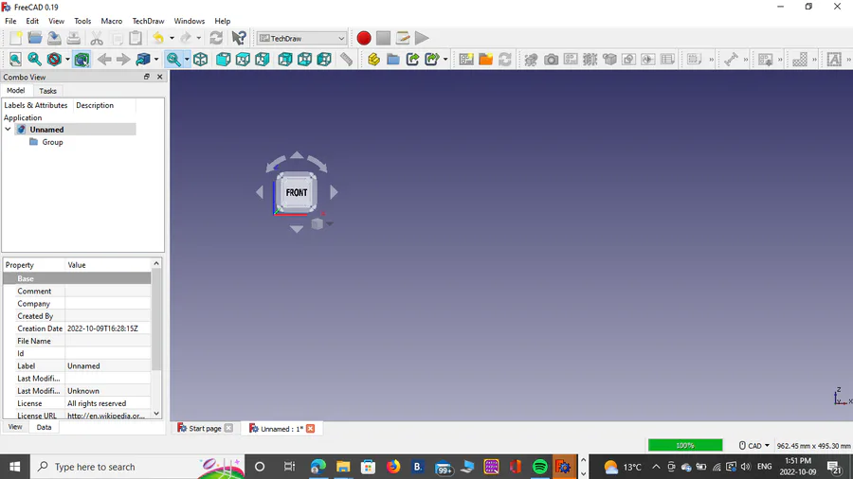
Task: Activate the What's This help cursor
Action: [239, 38]
